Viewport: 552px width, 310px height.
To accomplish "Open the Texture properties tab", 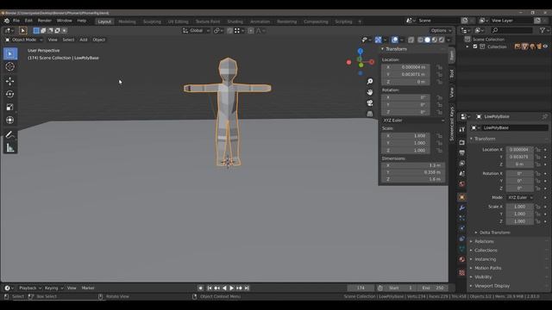I will point(462,273).
